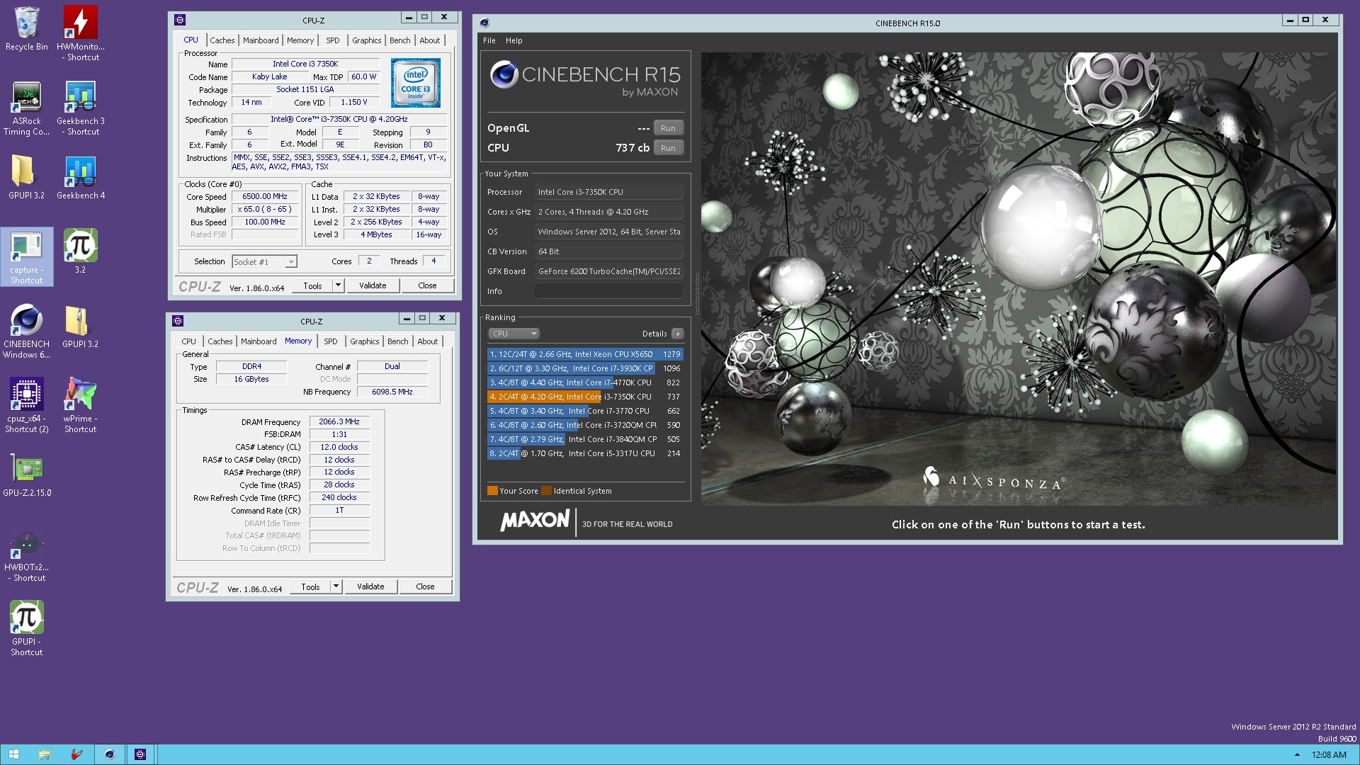The width and height of the screenshot is (1360, 765).
Task: Select ranking entry i7-4770K score 822
Action: click(x=585, y=382)
